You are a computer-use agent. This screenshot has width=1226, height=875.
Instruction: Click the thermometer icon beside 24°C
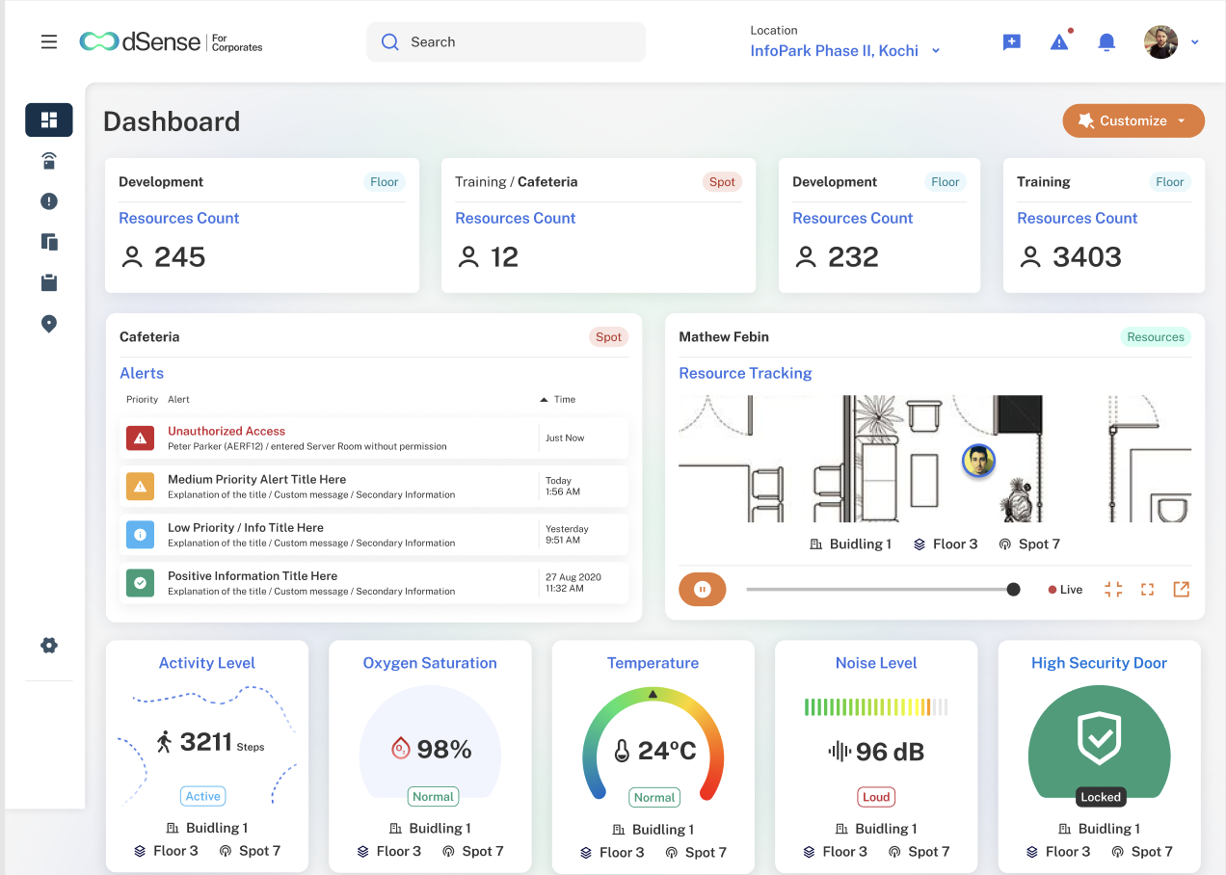(x=622, y=751)
